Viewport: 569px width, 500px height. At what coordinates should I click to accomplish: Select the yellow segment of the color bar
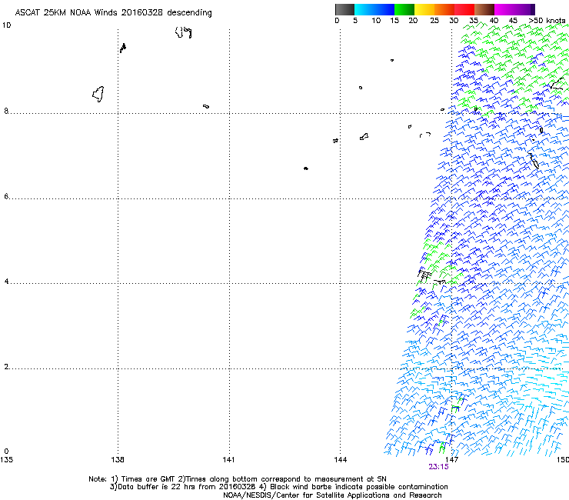click(424, 9)
